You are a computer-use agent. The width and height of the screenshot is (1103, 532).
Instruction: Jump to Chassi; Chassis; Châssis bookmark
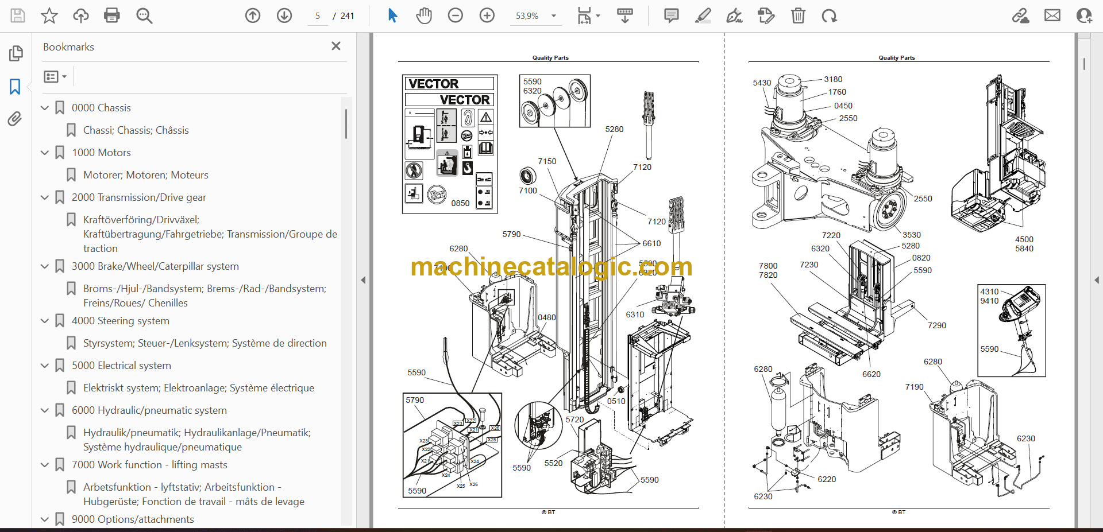click(136, 130)
